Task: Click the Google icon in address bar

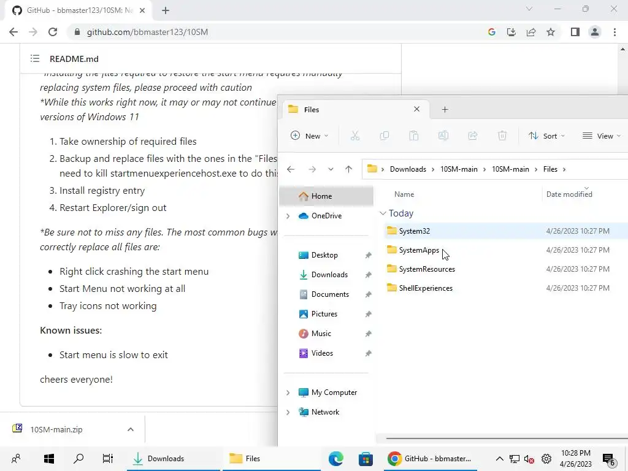Action: click(492, 32)
